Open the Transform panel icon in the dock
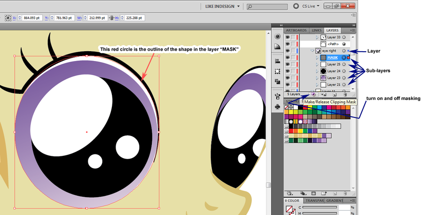 [277, 71]
